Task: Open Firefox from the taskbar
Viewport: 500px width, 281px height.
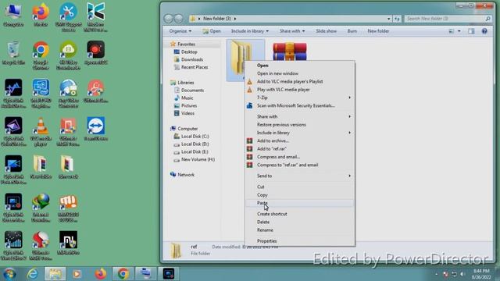Action: (101, 273)
